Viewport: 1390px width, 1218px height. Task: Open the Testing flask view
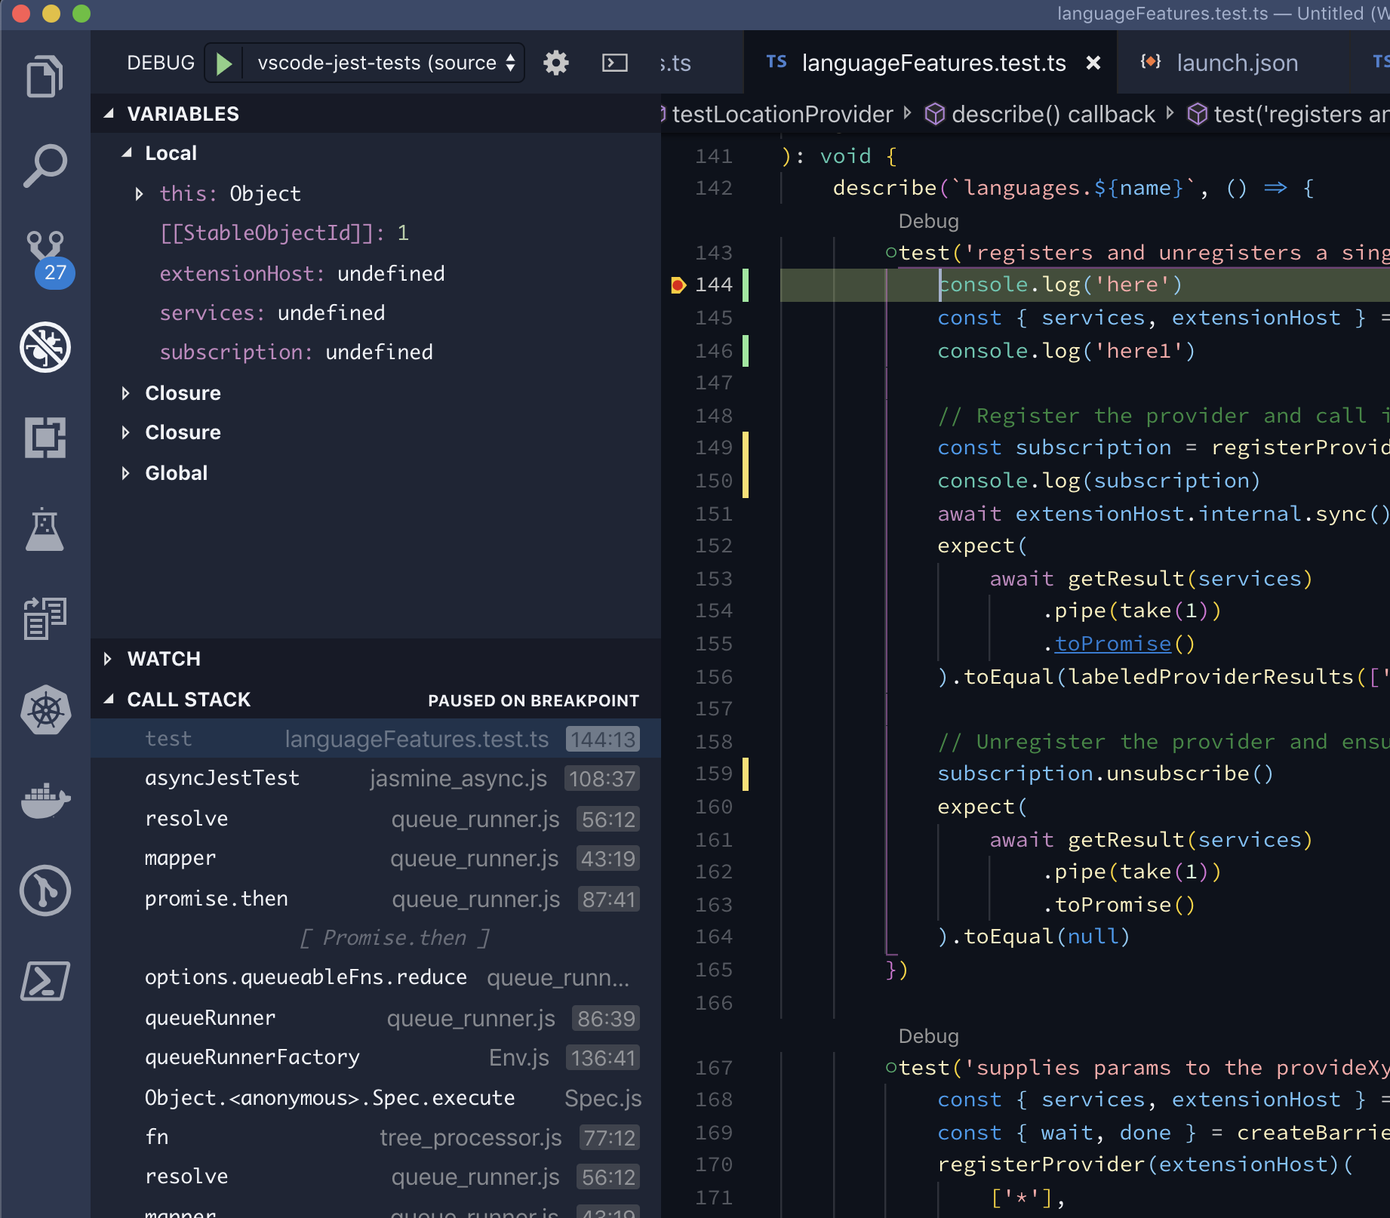pos(45,531)
